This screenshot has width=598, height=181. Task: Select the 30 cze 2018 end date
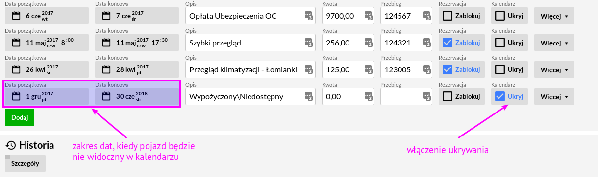tap(137, 96)
